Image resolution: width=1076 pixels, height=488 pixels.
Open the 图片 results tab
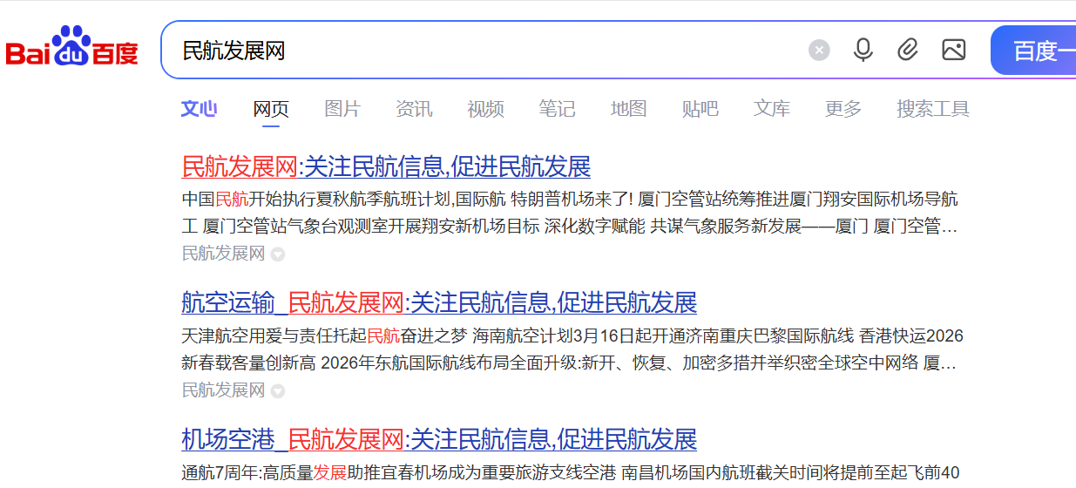[x=342, y=109]
